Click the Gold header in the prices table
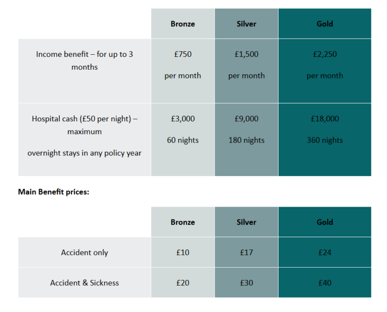 (x=325, y=222)
